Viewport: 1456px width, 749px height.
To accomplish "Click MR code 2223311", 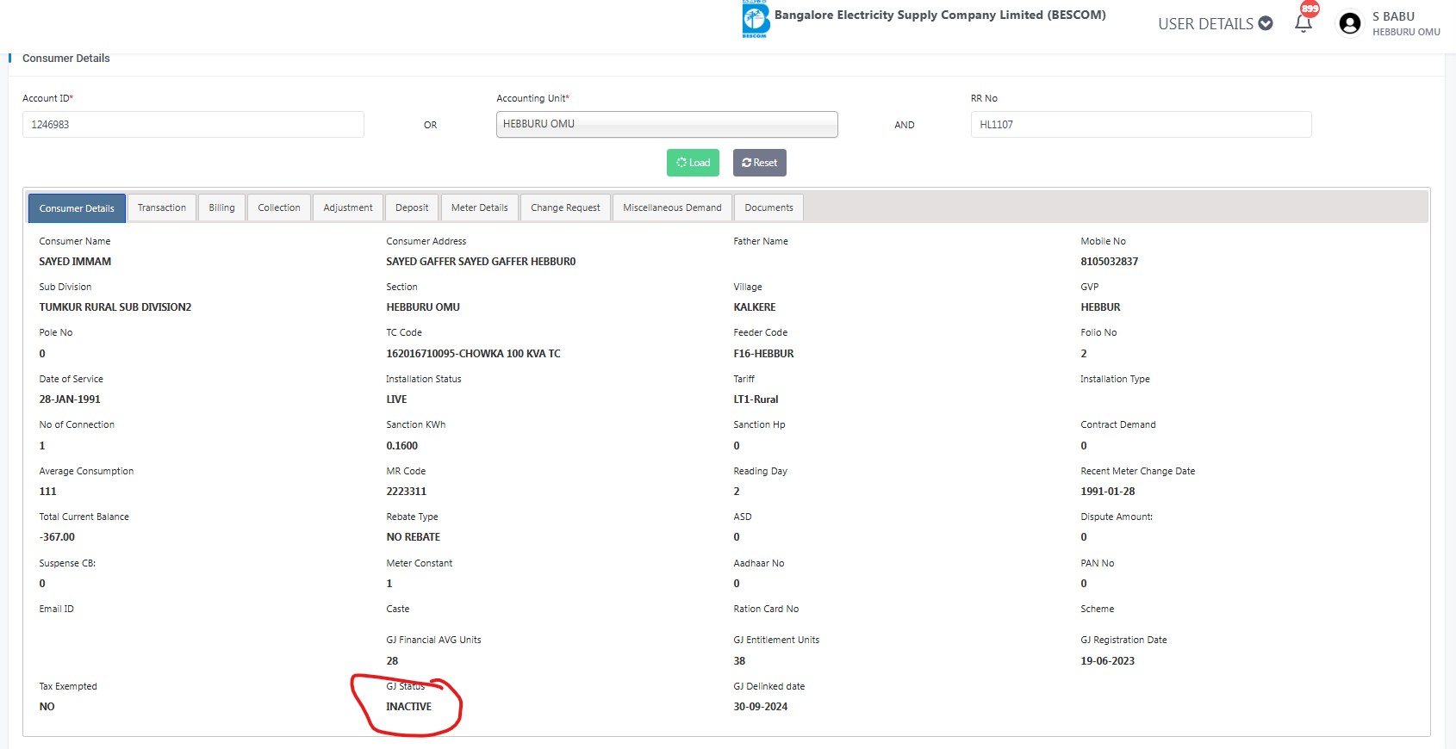I will pos(406,492).
